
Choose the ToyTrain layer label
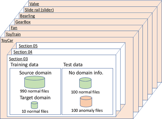tap(13, 34)
